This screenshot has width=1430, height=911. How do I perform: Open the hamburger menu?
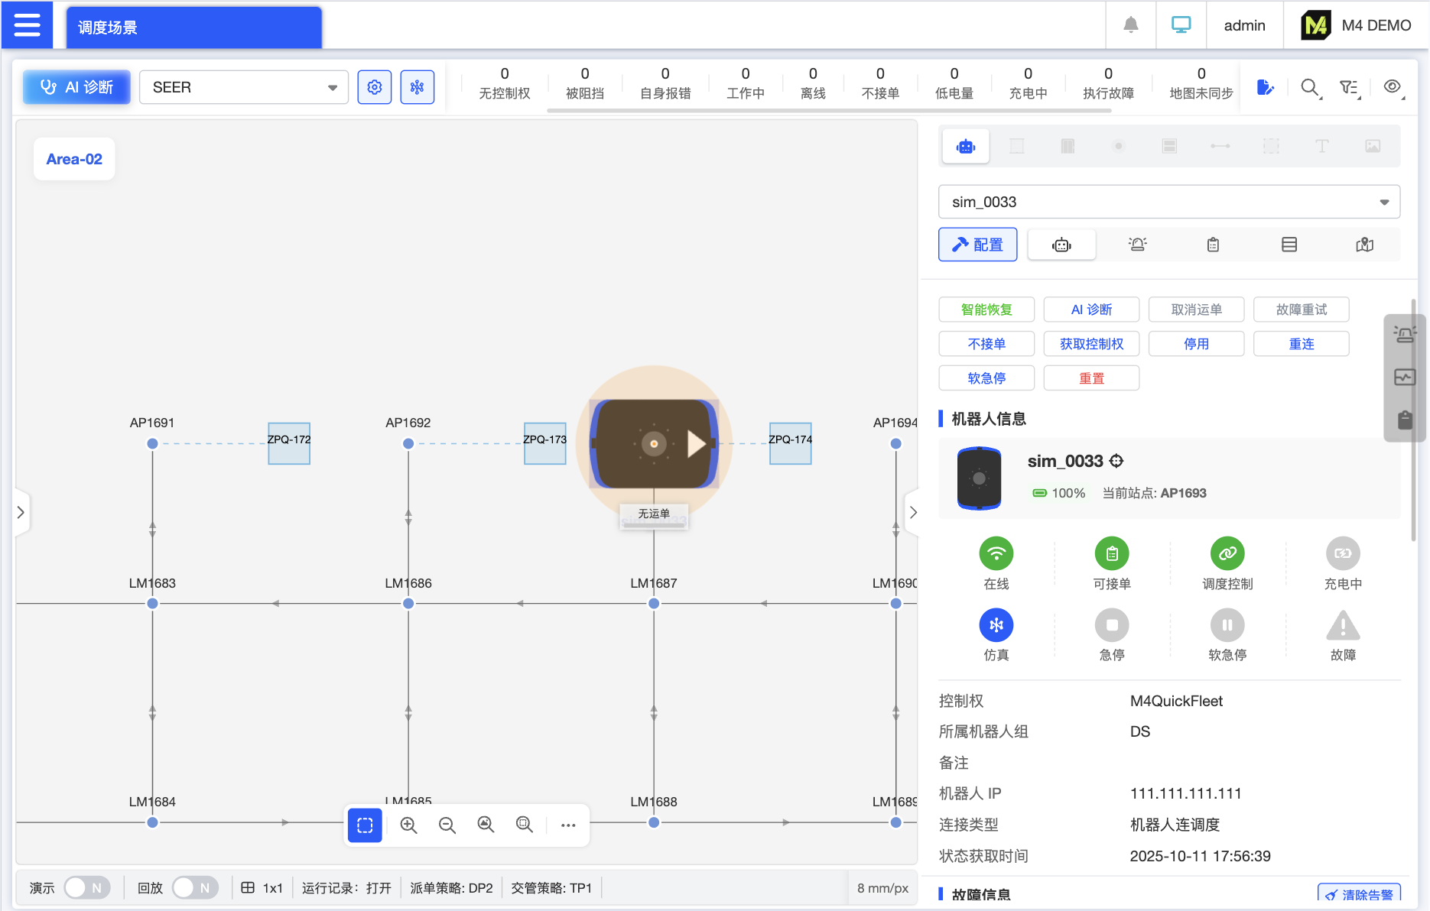pos(28,24)
